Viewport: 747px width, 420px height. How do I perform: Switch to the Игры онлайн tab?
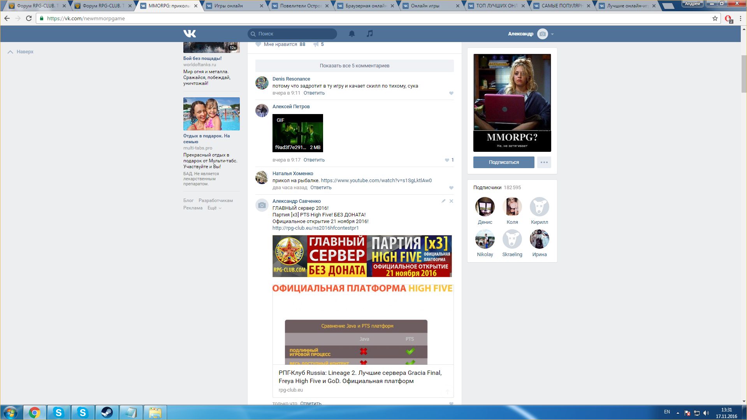coord(234,6)
